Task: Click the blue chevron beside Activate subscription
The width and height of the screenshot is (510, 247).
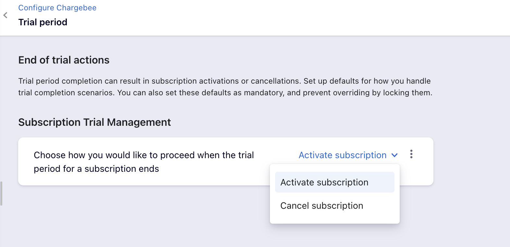Action: tap(395, 155)
